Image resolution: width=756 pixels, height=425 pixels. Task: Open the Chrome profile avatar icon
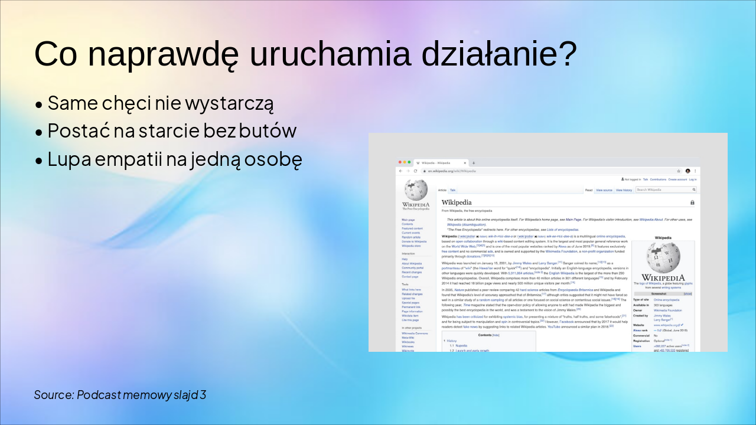coord(687,170)
